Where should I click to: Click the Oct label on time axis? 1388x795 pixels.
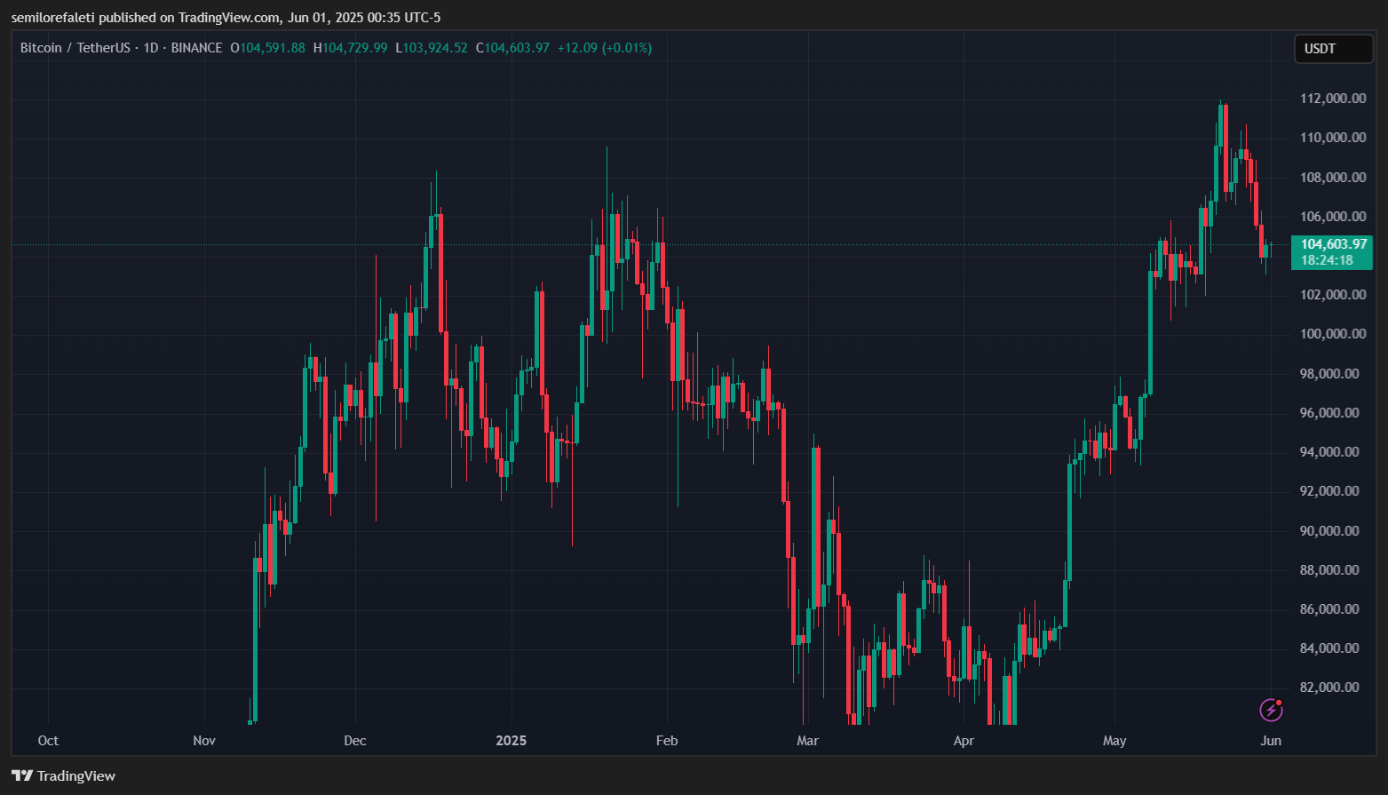click(x=48, y=741)
